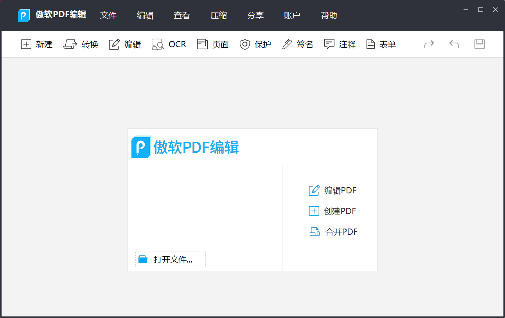Click the undo arrow icon
The height and width of the screenshot is (318, 505).
(454, 44)
